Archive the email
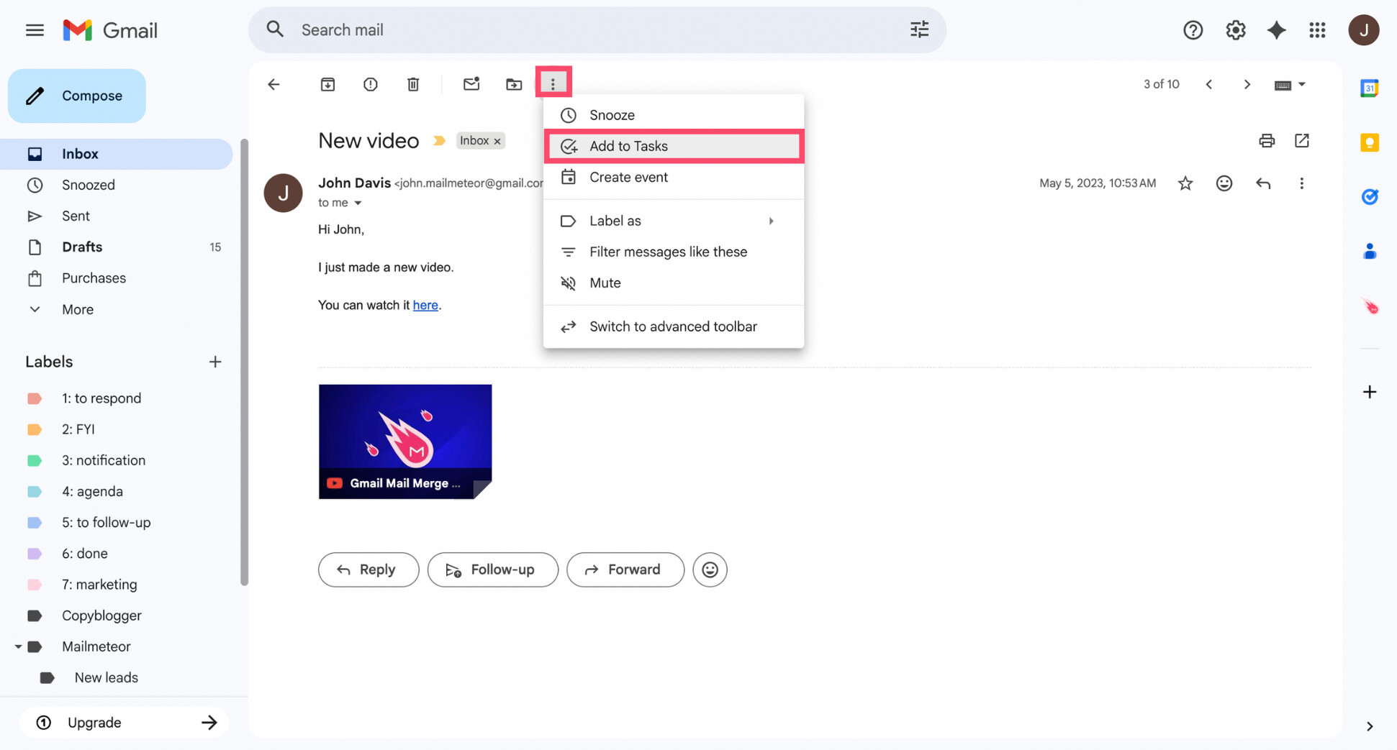Image resolution: width=1397 pixels, height=750 pixels. [327, 84]
